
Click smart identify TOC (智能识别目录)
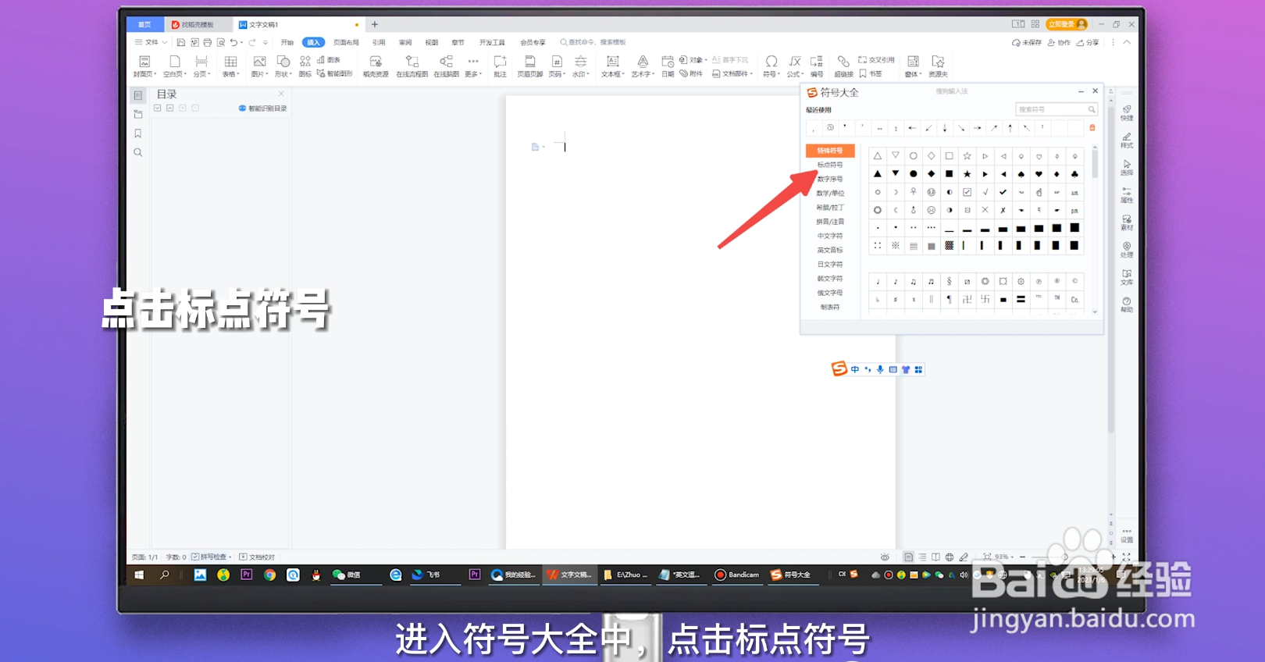(x=263, y=109)
